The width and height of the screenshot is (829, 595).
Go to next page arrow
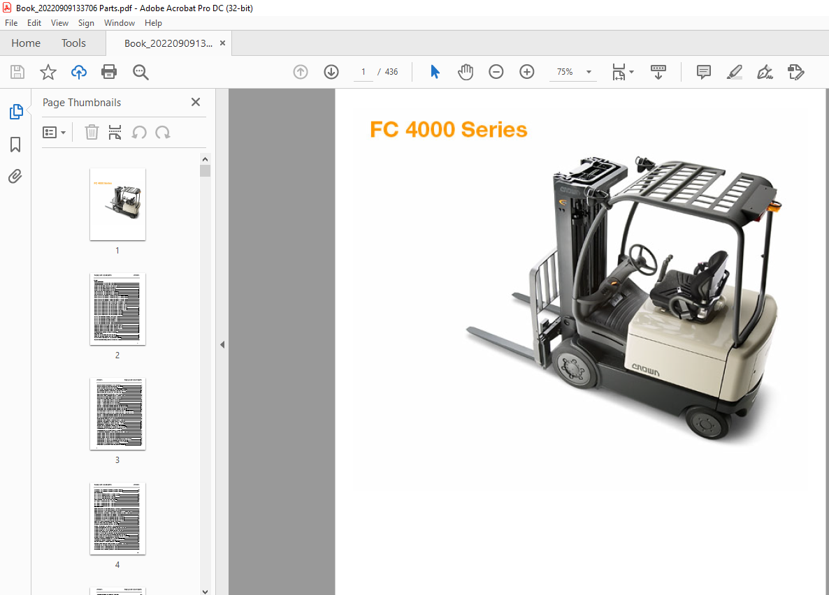tap(331, 72)
